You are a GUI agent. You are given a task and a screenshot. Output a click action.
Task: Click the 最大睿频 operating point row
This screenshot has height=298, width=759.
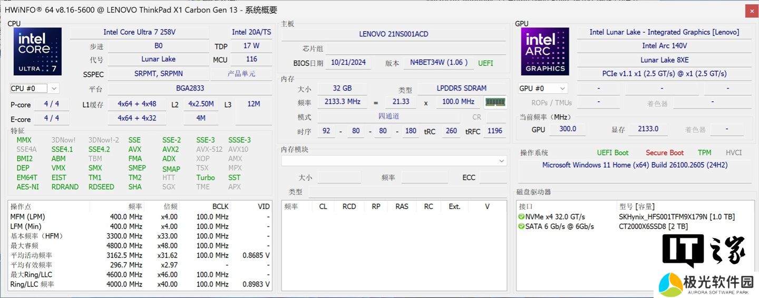coord(140,246)
